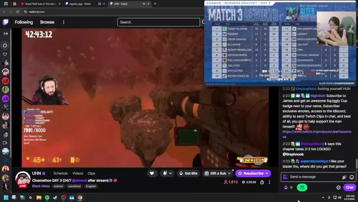Open the channel points balance icon
Image resolution: width=358 pixels, height=202 pixels.
288,187
